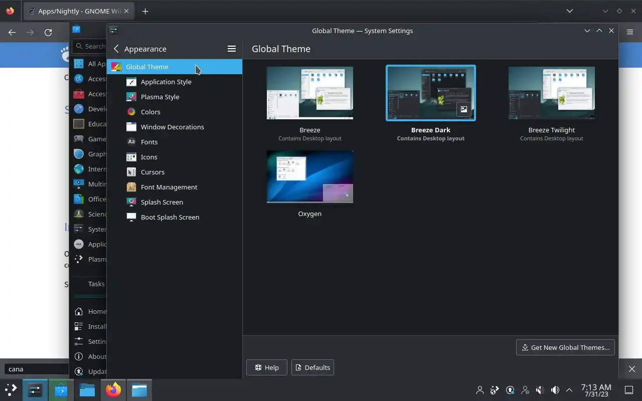The height and width of the screenshot is (401, 642).
Task: Open the Firefox list all tabs dropdown
Action: [x=570, y=11]
